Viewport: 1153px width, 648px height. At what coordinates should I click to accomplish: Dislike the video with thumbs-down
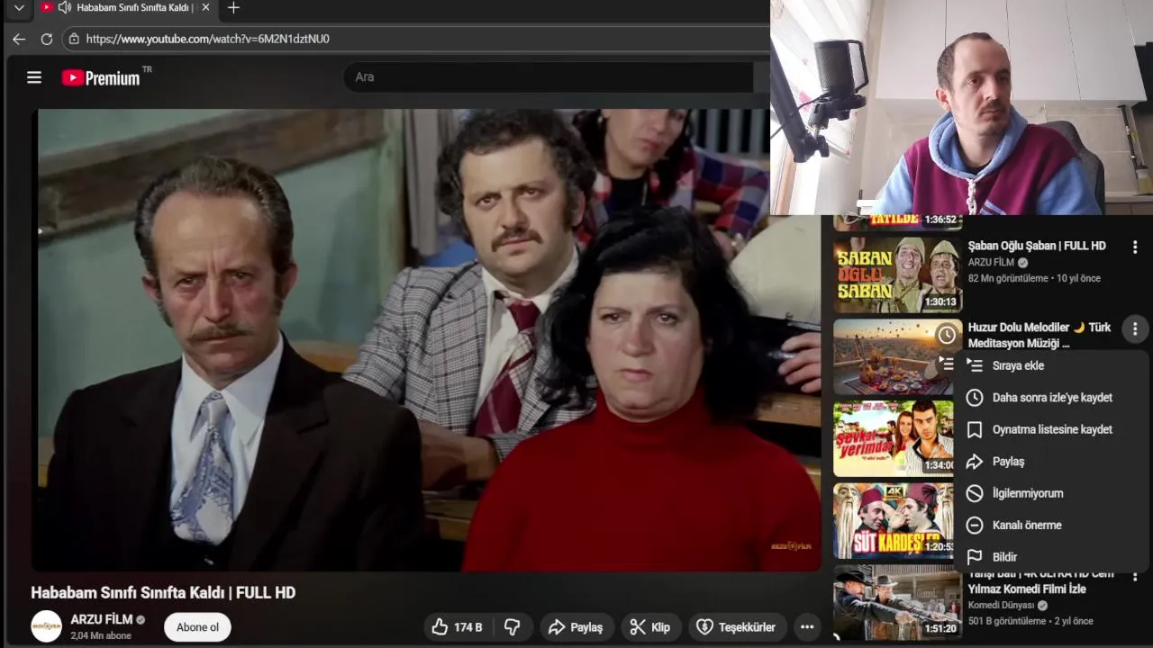pyautogui.click(x=512, y=627)
